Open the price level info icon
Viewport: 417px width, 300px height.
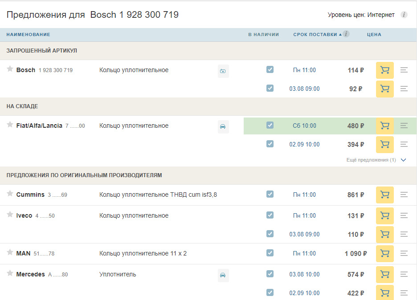pyautogui.click(x=404, y=15)
